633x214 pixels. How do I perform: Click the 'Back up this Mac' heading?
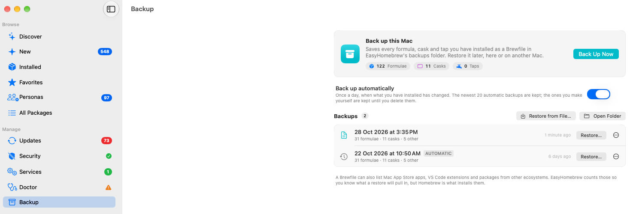[x=389, y=41]
